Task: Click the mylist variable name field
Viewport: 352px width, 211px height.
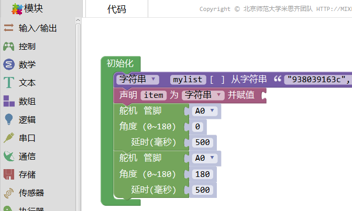Action: 188,80
